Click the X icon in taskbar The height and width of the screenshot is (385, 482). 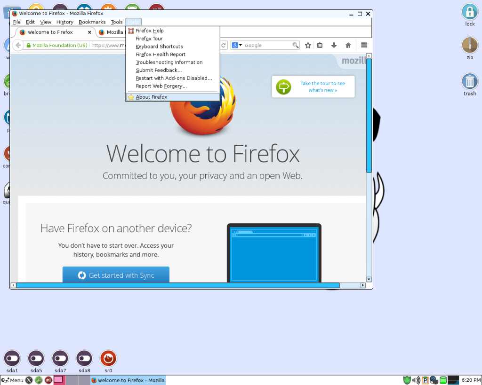[29, 380]
